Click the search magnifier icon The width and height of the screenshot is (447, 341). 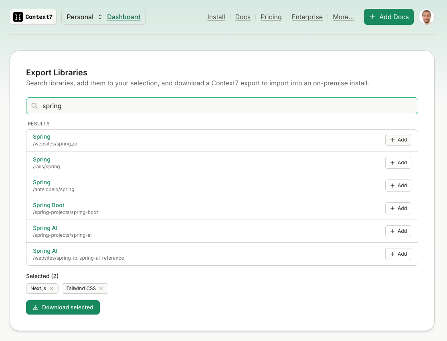[x=34, y=106]
